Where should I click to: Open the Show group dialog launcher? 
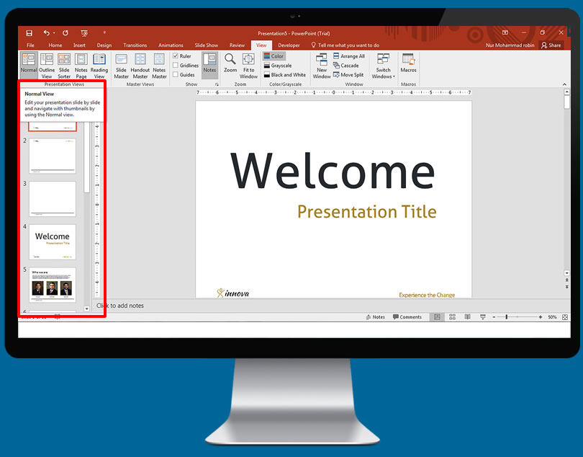pos(217,84)
